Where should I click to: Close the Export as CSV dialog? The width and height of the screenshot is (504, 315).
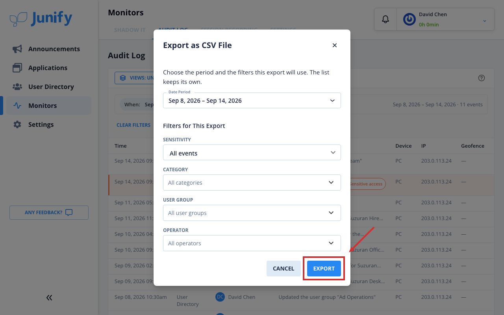[335, 45]
